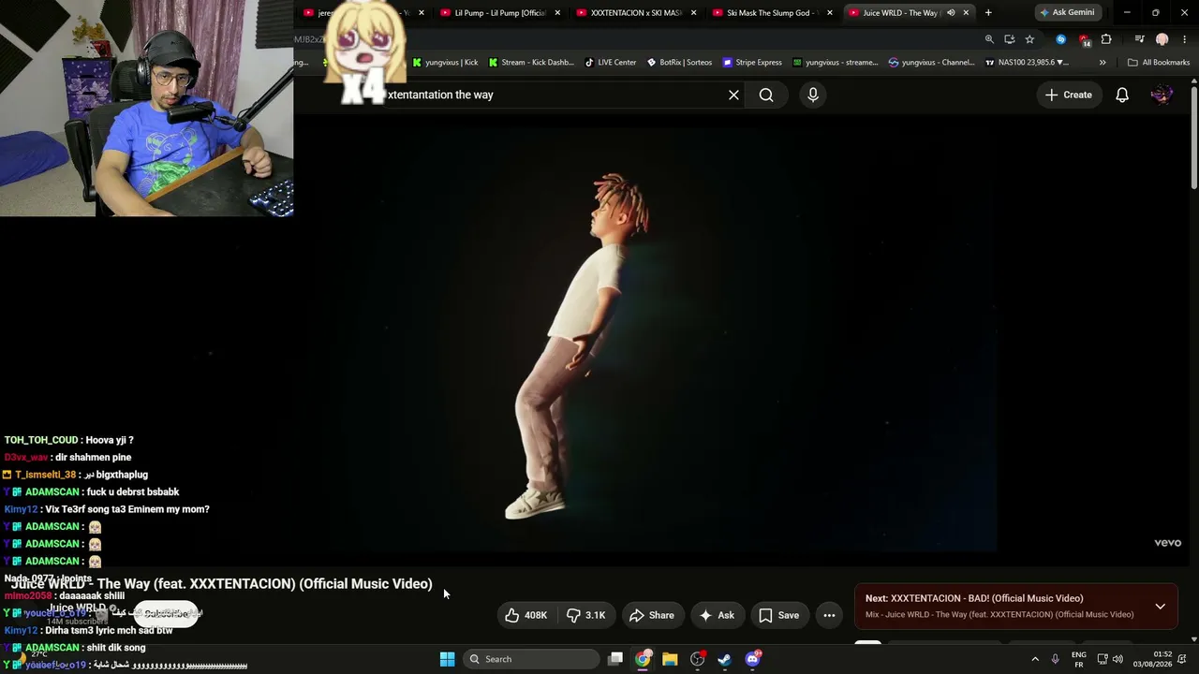Screen dimensions: 1199x674
Task: Start voice search with microphone icon
Action: tap(813, 95)
